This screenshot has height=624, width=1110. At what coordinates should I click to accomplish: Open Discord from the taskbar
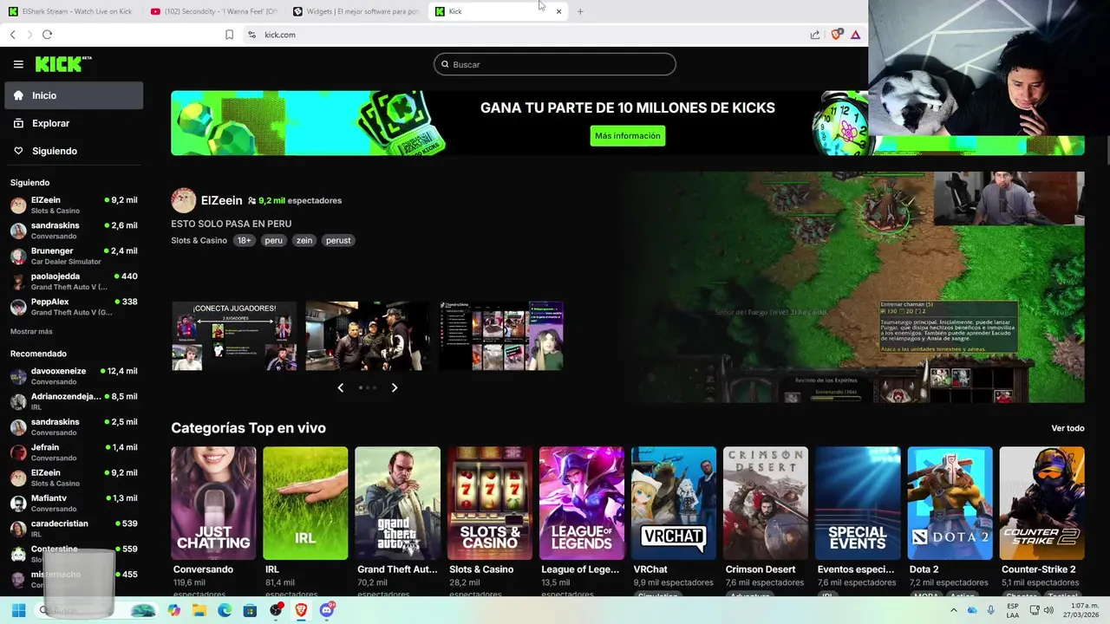[x=327, y=610]
